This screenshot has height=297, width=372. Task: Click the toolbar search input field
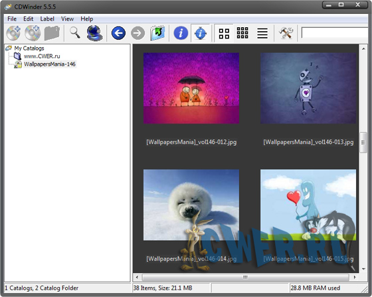[x=335, y=32]
